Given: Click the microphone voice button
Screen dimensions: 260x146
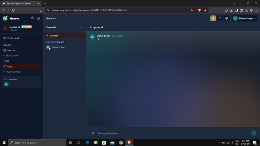Looking at the screenshot, I should tap(213, 18).
